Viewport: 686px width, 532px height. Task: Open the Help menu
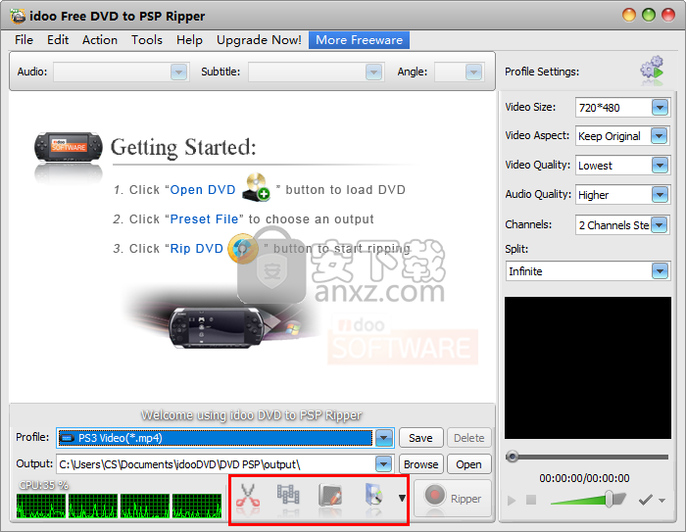[189, 40]
